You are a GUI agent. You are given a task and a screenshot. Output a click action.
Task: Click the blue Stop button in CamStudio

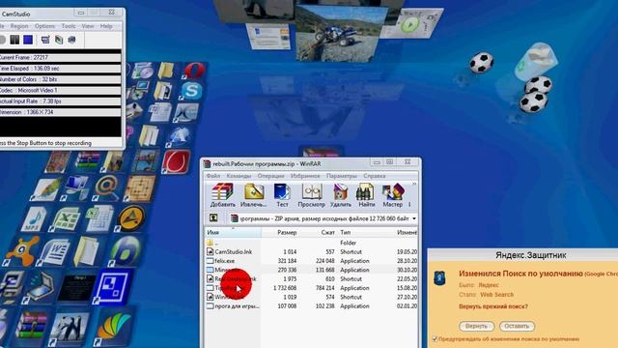point(28,40)
